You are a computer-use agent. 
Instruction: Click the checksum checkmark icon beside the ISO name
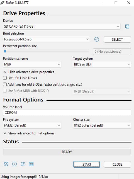pos(97,39)
